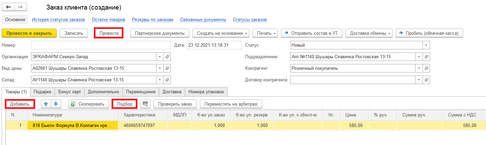Open the Остатки товаров link

[x=108, y=20]
